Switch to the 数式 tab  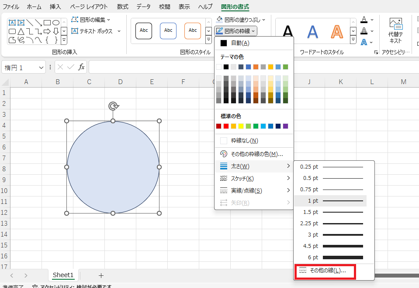[123, 7]
